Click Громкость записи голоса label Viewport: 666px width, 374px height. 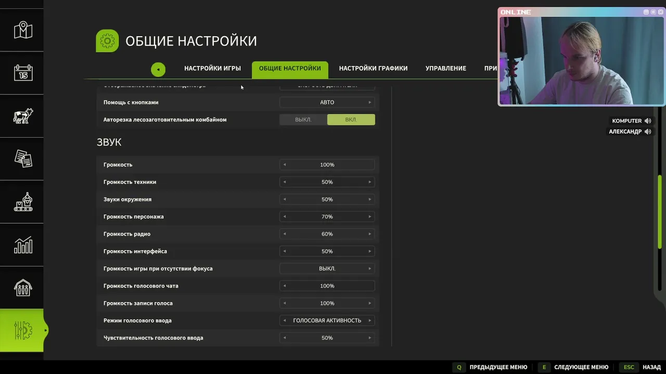click(x=138, y=303)
